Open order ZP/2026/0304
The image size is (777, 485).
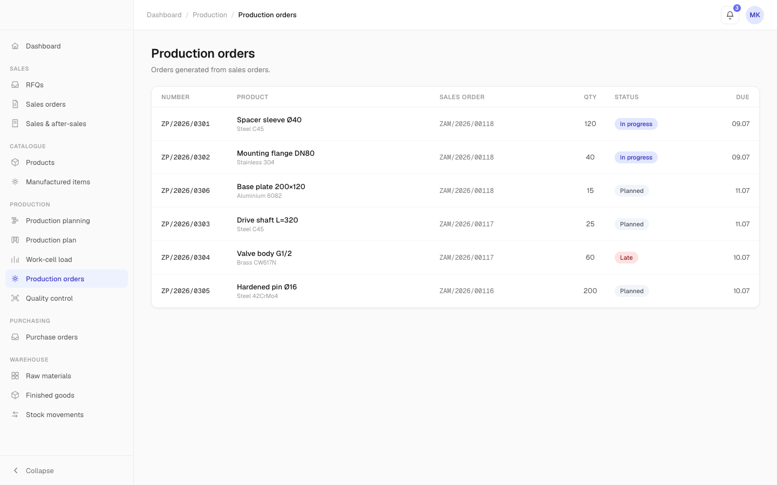point(455,258)
